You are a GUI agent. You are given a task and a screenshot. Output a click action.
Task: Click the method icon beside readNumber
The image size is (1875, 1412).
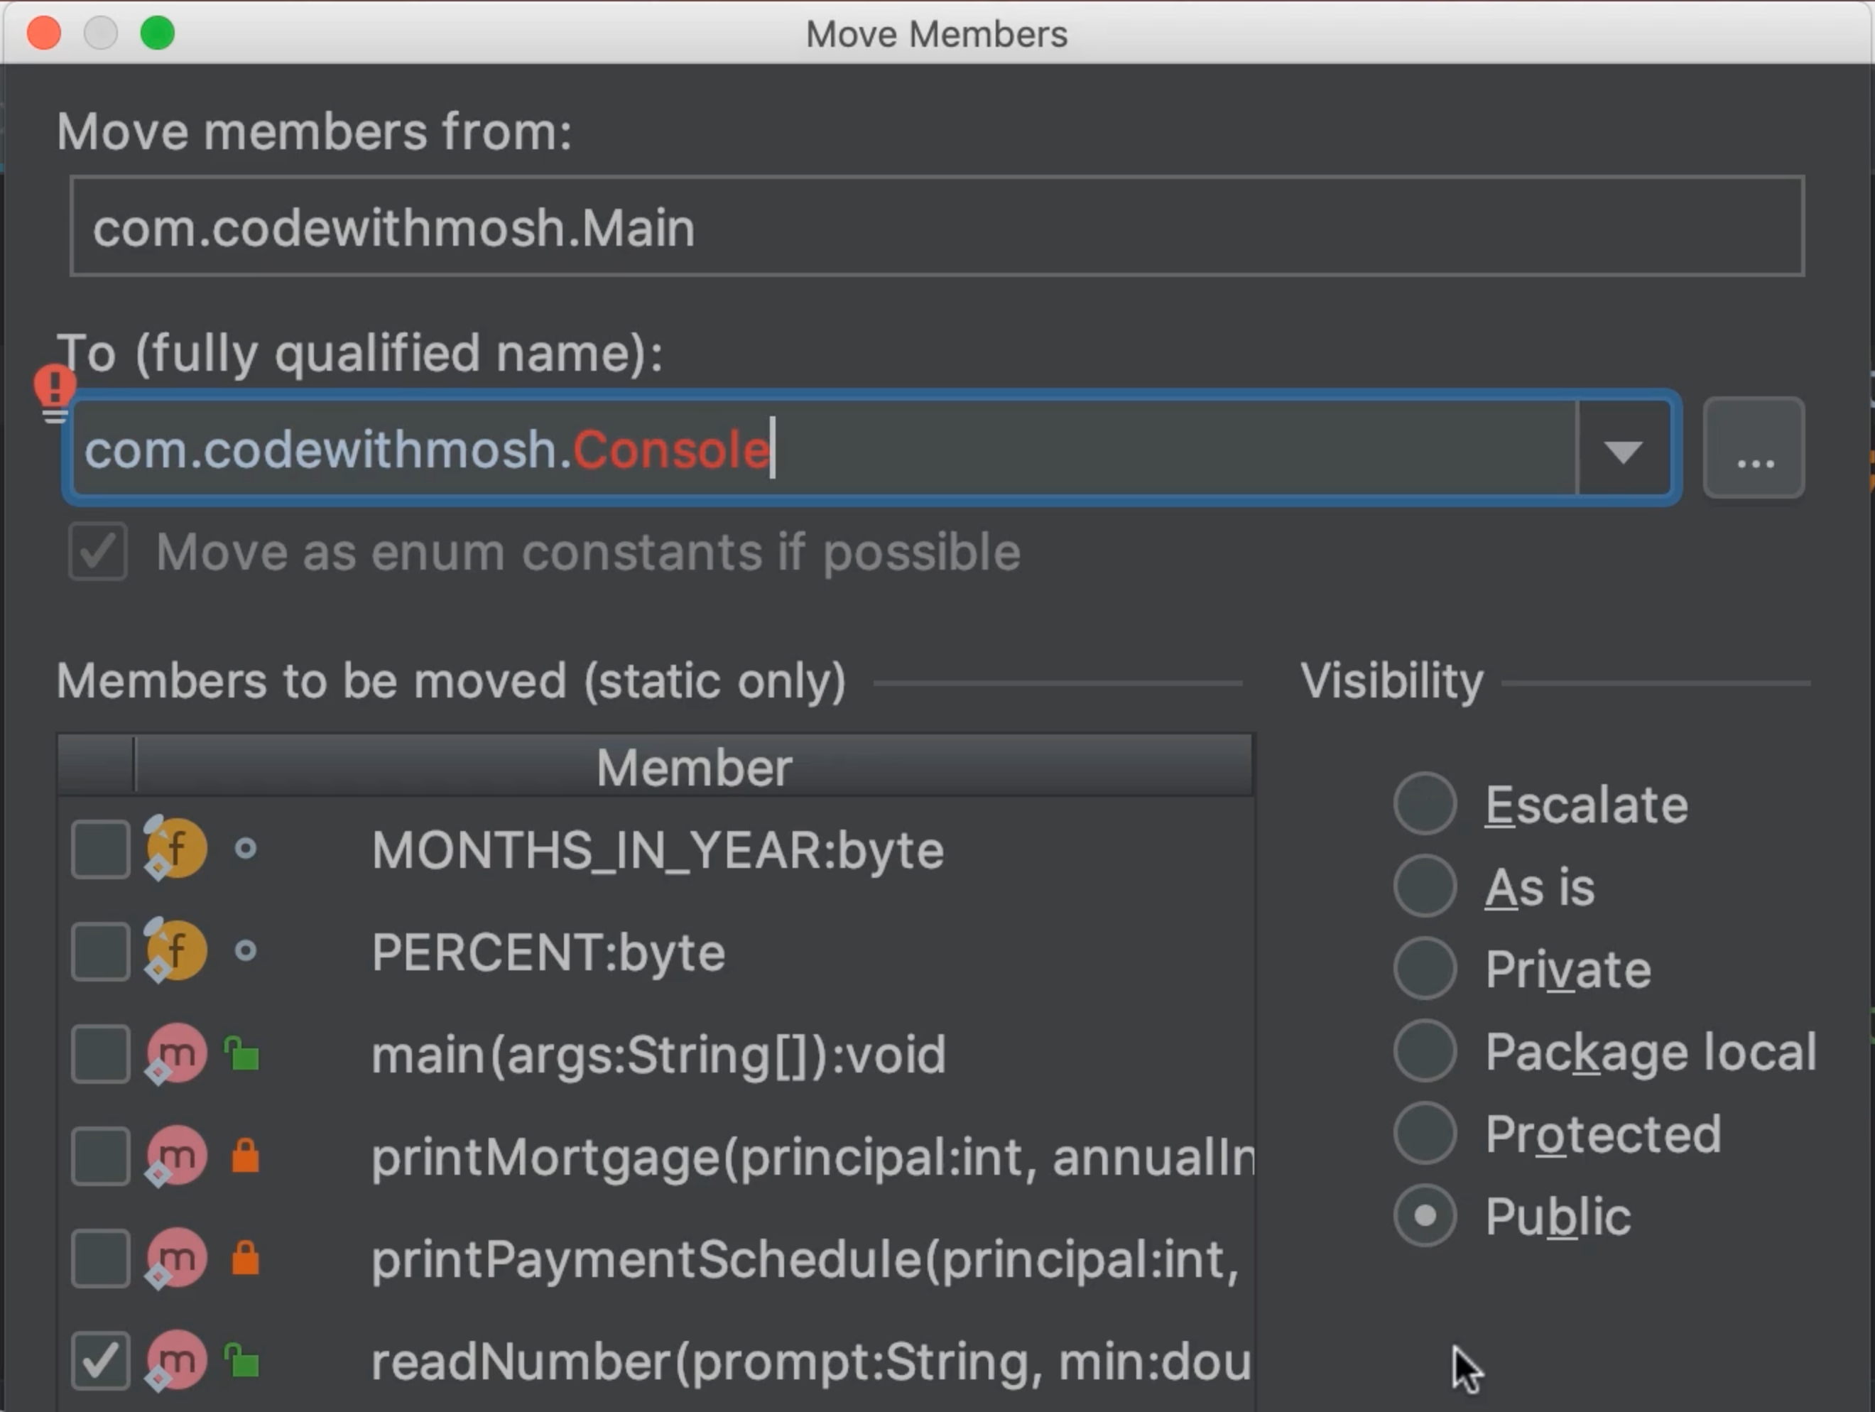click(176, 1361)
